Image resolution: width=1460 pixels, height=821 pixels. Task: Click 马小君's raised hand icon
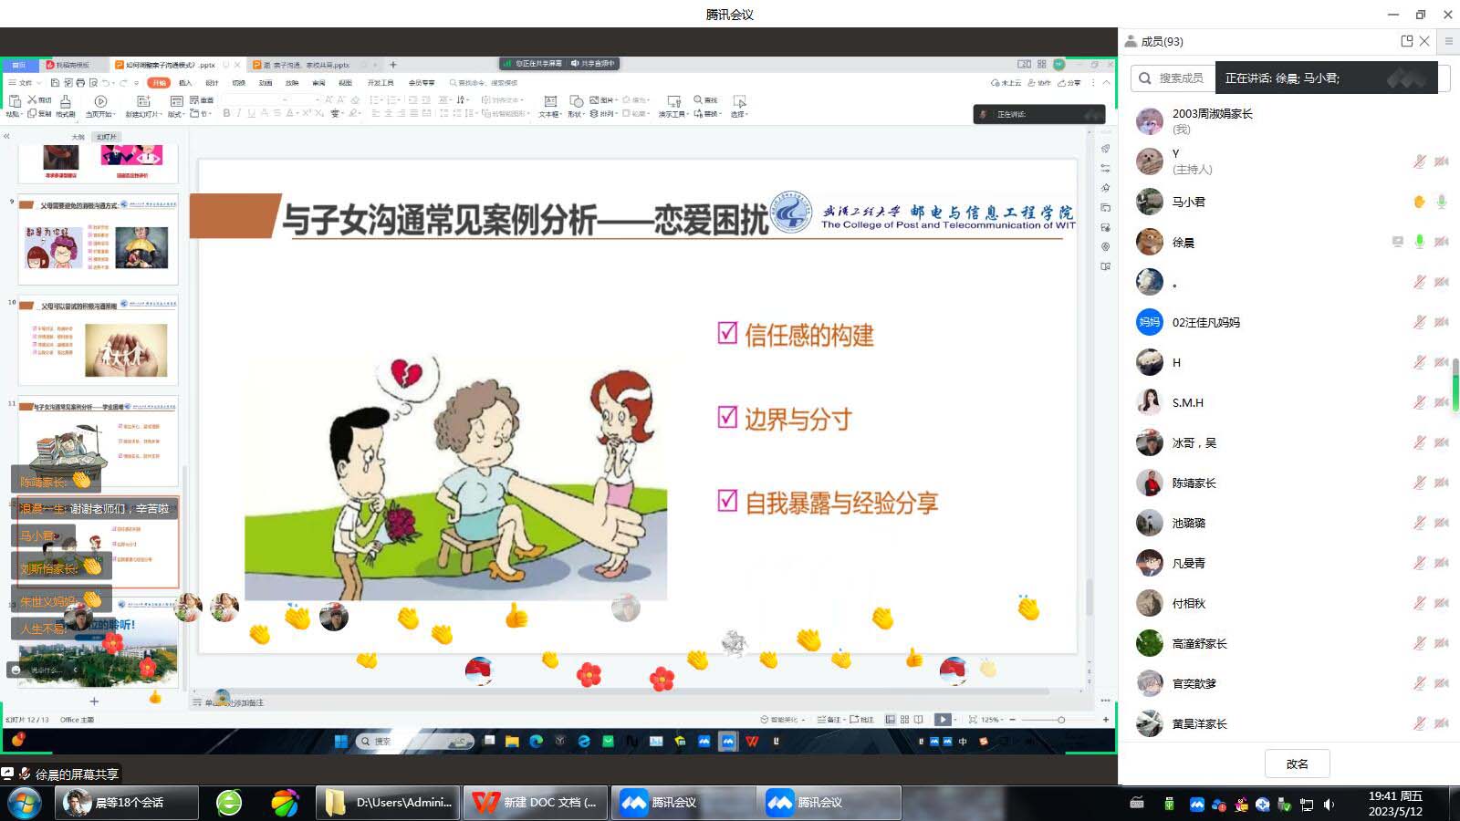(x=1419, y=202)
